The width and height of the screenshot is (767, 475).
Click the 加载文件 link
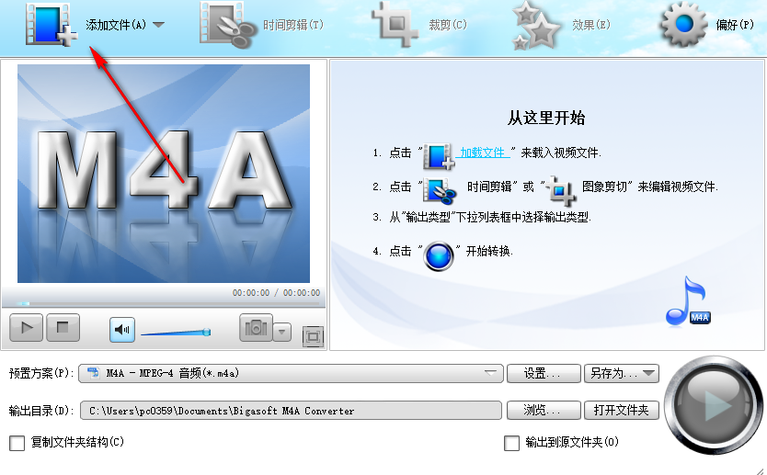tap(482, 153)
